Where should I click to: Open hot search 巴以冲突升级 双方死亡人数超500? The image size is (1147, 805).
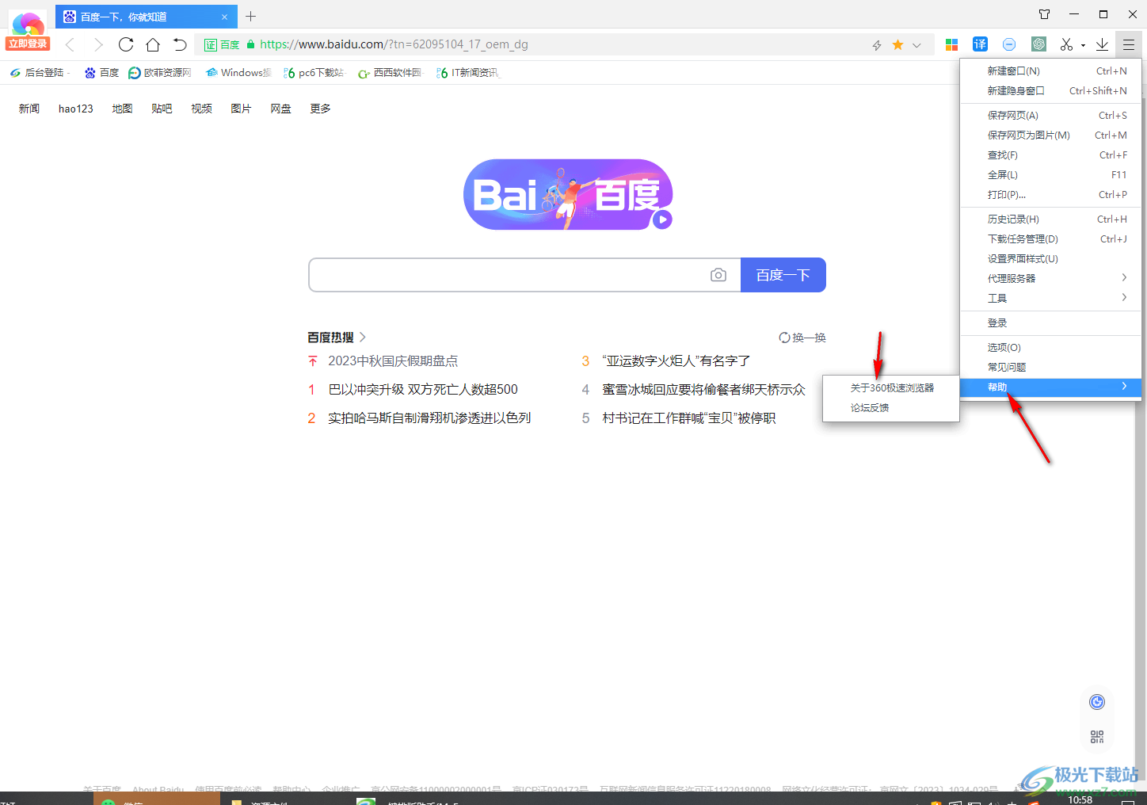pyautogui.click(x=423, y=389)
